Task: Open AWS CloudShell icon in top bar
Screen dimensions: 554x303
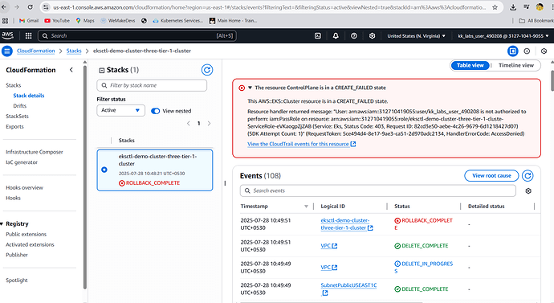Action: 318,35
